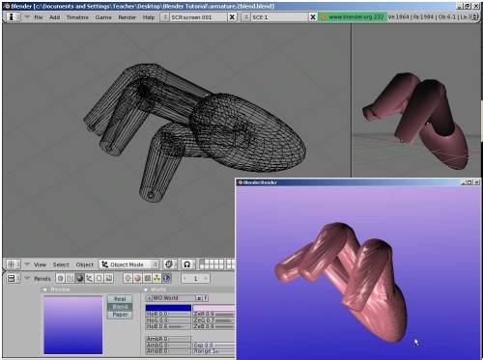The height and width of the screenshot is (360, 483).
Task: Open the Object Mode dropdown
Action: (129, 264)
